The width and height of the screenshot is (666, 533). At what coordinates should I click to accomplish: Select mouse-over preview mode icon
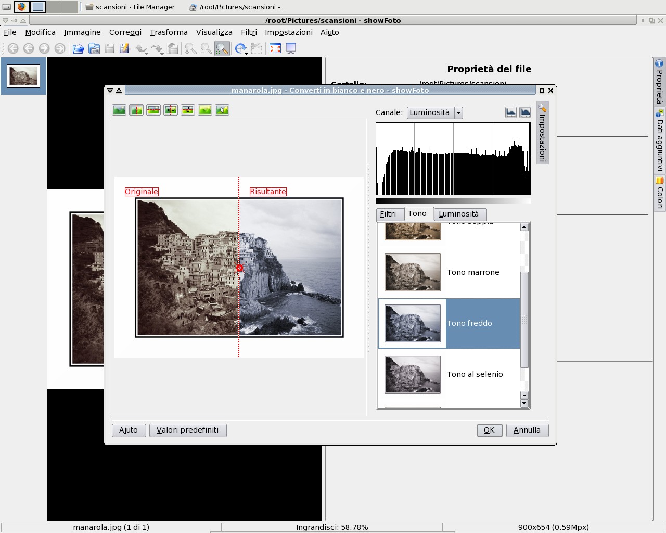[x=222, y=110]
